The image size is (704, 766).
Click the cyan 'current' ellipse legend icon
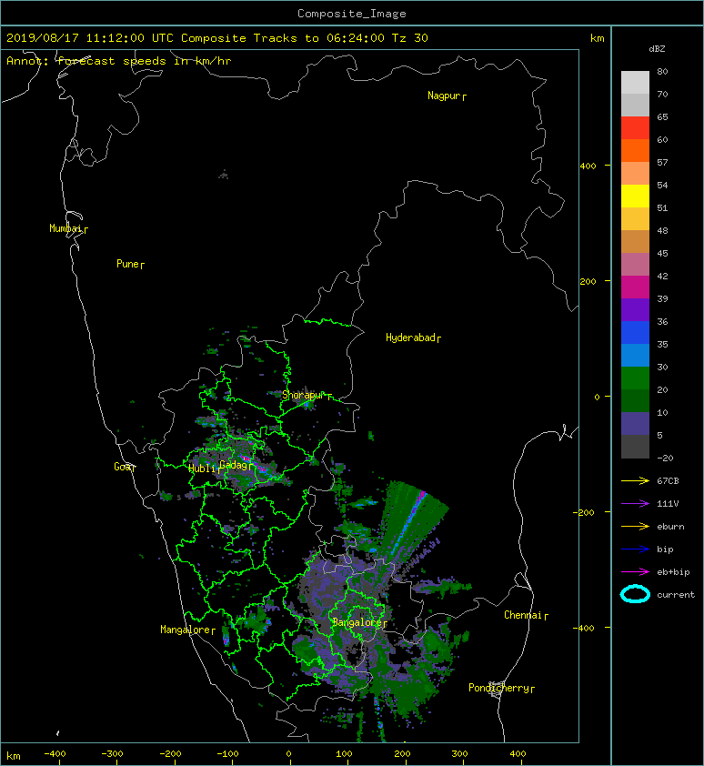tap(635, 595)
